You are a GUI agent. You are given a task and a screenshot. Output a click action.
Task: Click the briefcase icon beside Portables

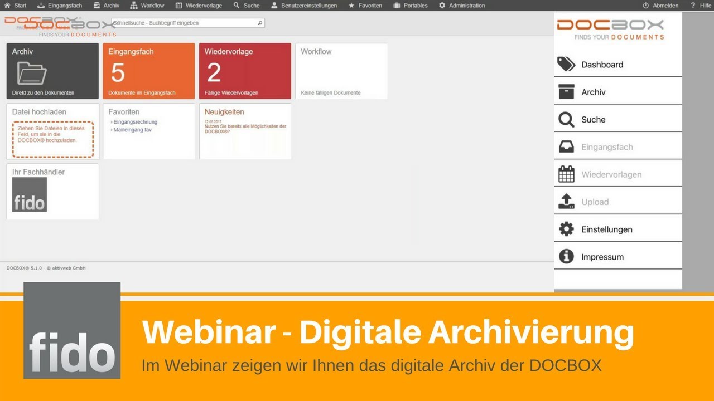(x=397, y=5)
